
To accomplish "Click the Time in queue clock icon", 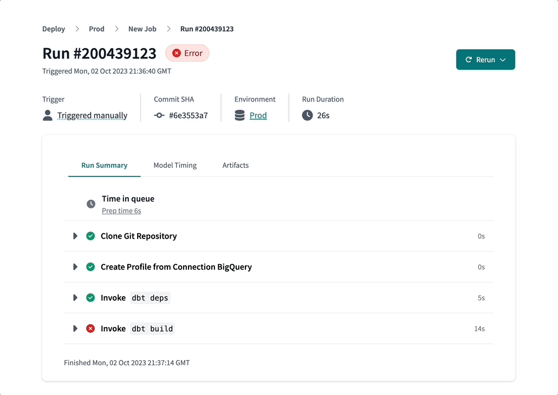I will 91,203.
